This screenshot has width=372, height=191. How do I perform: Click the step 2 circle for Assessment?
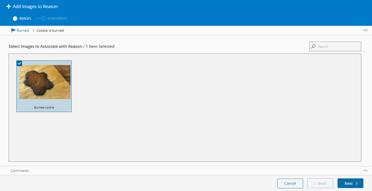[x=43, y=19]
